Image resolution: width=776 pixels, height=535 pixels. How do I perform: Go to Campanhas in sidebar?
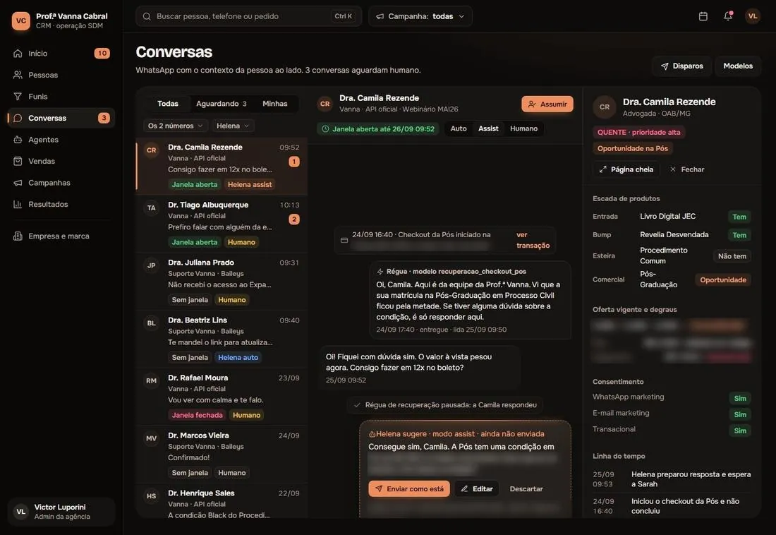(x=61, y=183)
